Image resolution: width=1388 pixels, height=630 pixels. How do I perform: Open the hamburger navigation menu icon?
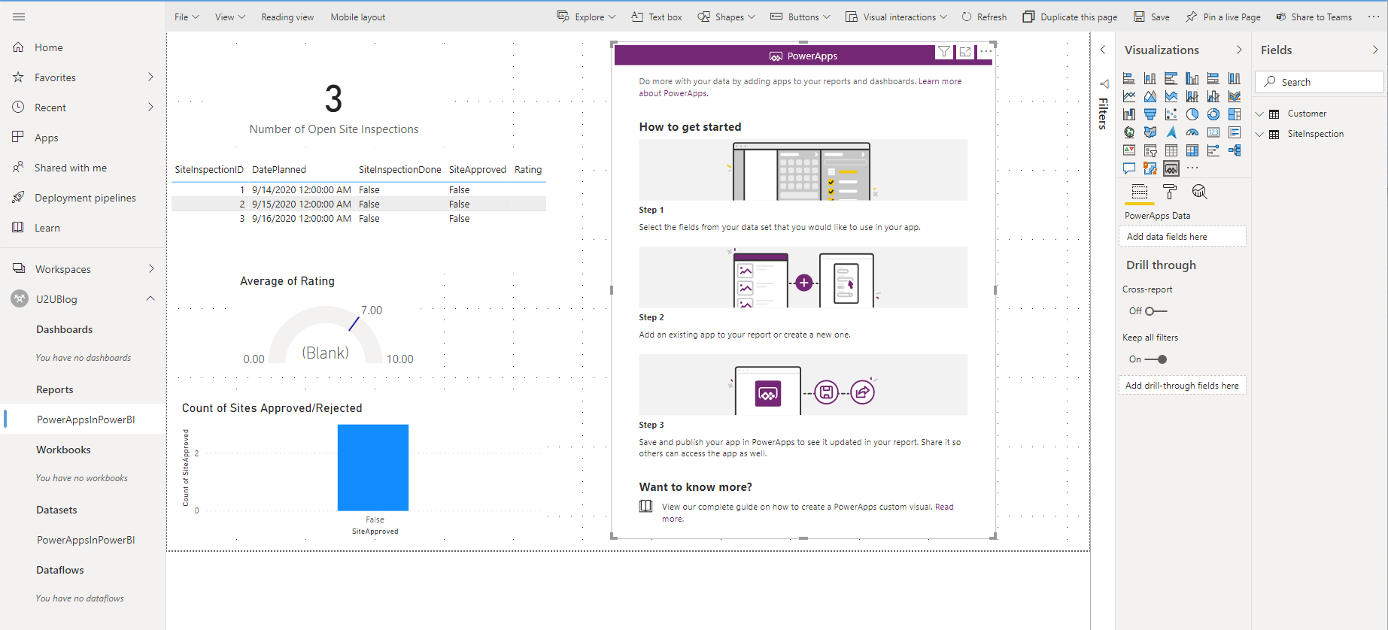click(x=19, y=17)
